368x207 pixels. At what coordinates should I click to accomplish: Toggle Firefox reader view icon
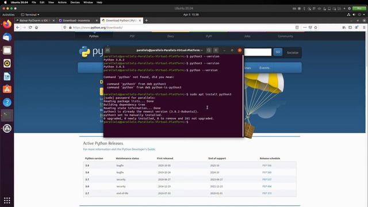(297, 28)
